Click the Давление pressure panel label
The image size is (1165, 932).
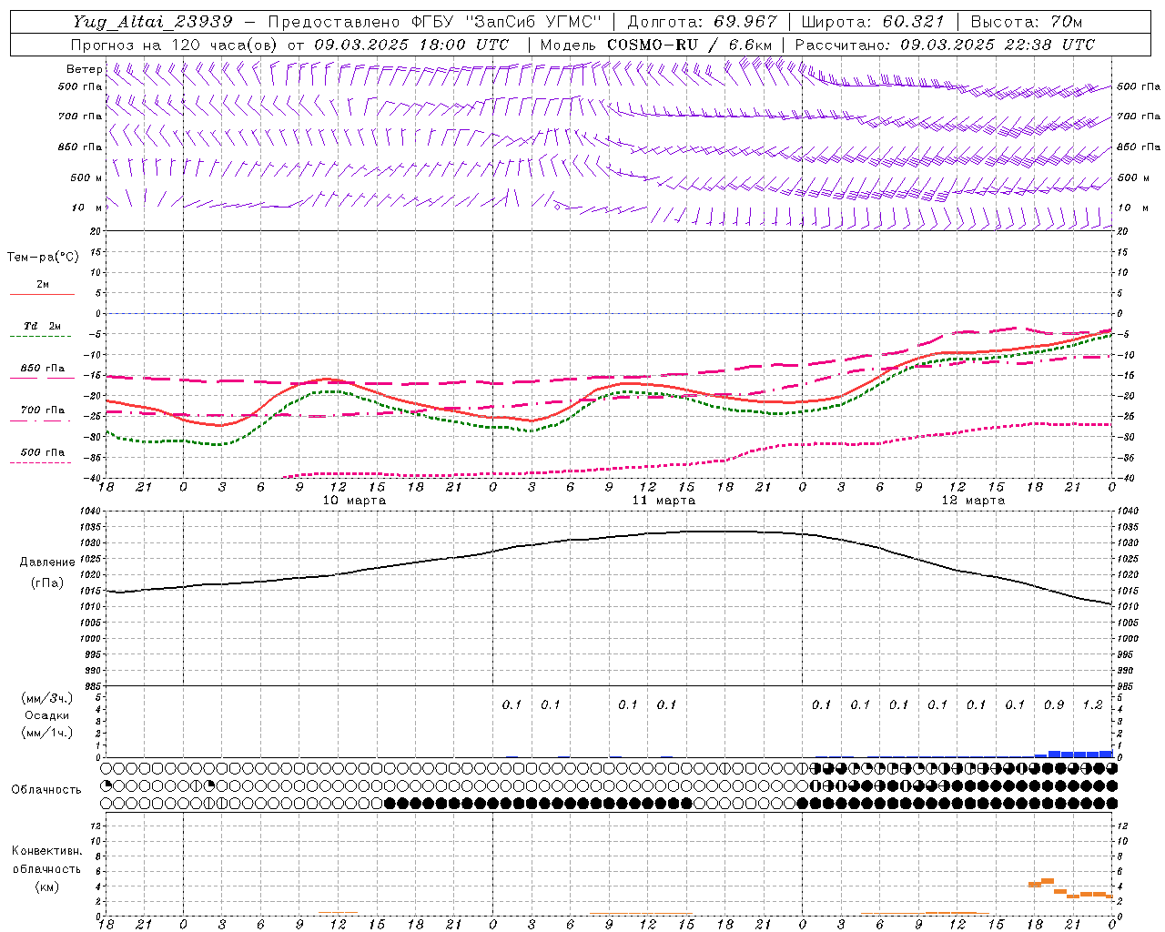(x=47, y=562)
